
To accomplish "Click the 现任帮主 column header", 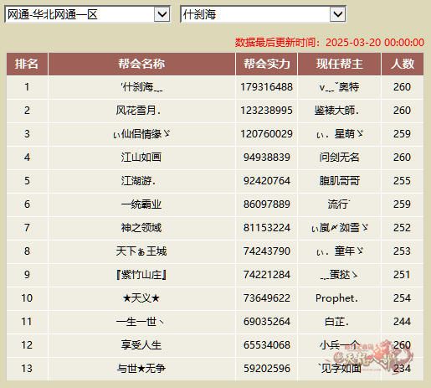I will 339,64.
